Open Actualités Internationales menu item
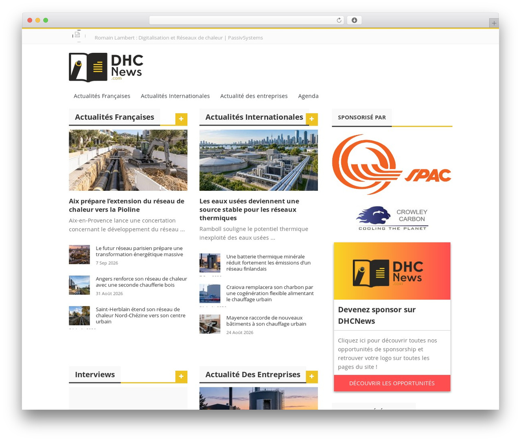The image size is (521, 441). [175, 96]
